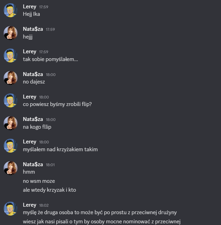Open Lerey's avatar next to 'myślałem nad krzyżakiem takim'
Viewport: 221px width, 225px height.
coord(11,145)
